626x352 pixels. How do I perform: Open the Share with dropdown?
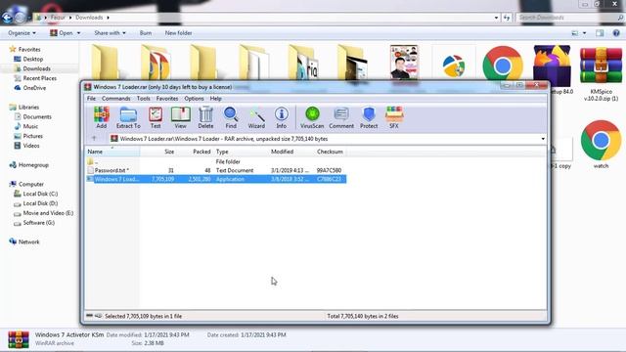(x=110, y=33)
